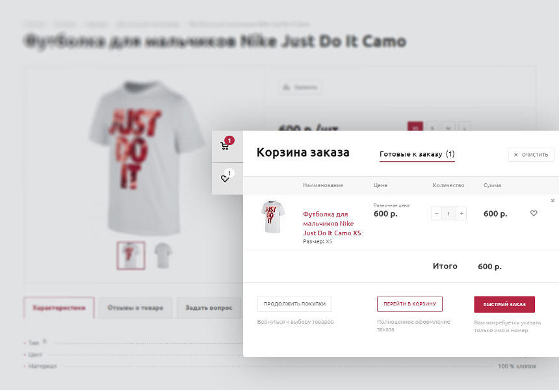Viewport: 559px width, 390px height.
Task: Decrease quantity with the minus button
Action: coord(436,213)
